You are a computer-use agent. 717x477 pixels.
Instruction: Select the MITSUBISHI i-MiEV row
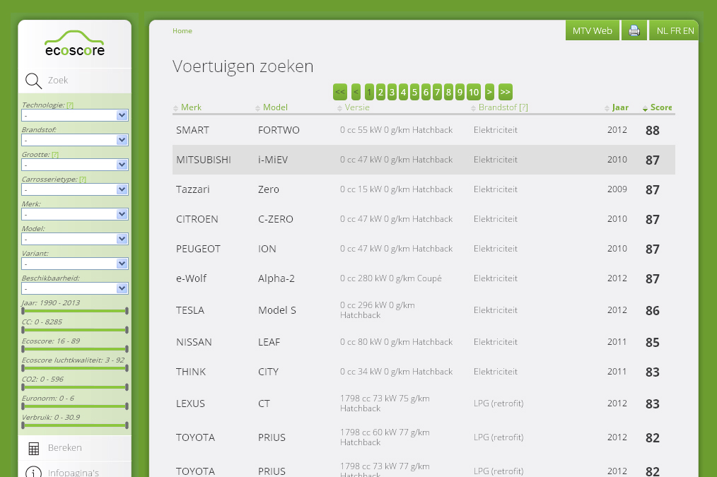tap(424, 160)
